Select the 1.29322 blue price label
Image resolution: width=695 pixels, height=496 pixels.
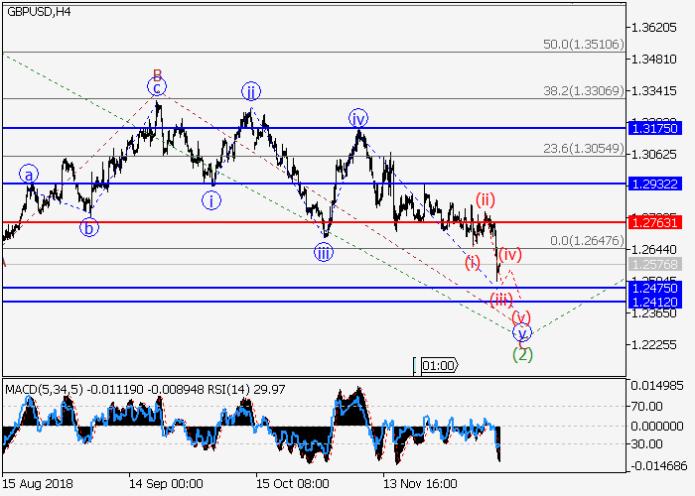[655, 184]
